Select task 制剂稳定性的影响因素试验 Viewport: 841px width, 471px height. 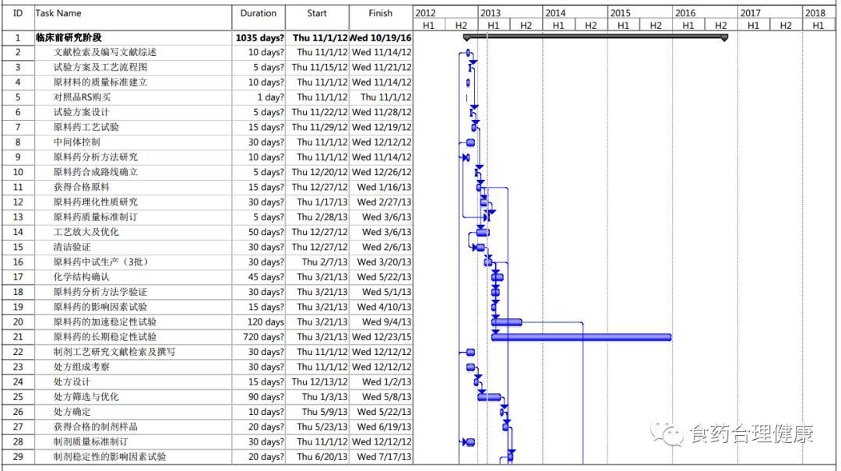click(110, 458)
